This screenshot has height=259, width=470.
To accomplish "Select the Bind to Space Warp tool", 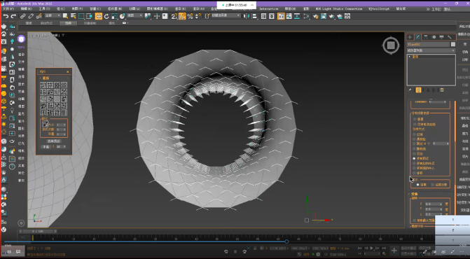I will click(x=39, y=16).
